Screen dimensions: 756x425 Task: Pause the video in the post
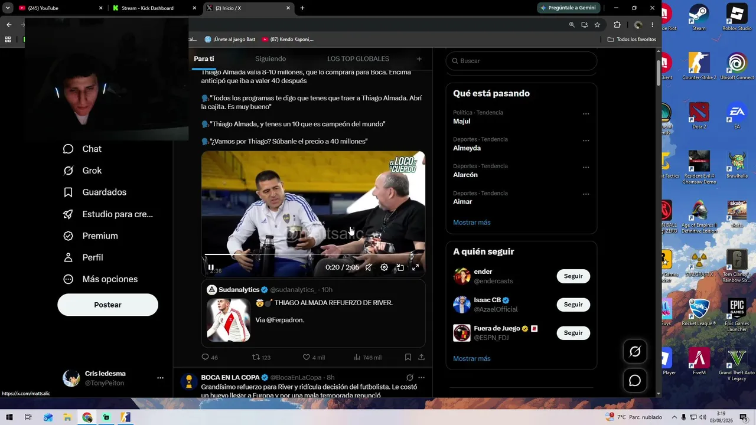tap(211, 267)
